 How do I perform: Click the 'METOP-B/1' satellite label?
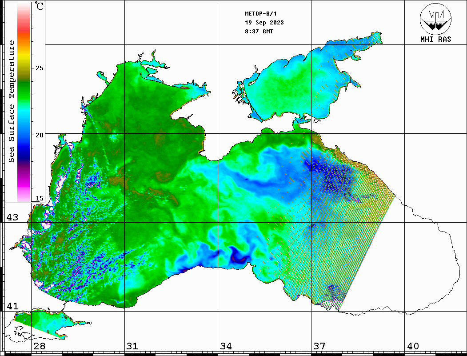click(x=261, y=14)
